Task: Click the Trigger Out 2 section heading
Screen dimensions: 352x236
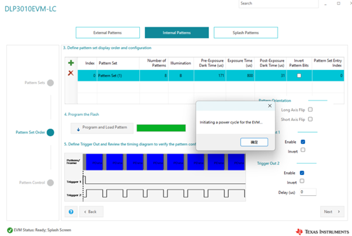Action: 268,163
